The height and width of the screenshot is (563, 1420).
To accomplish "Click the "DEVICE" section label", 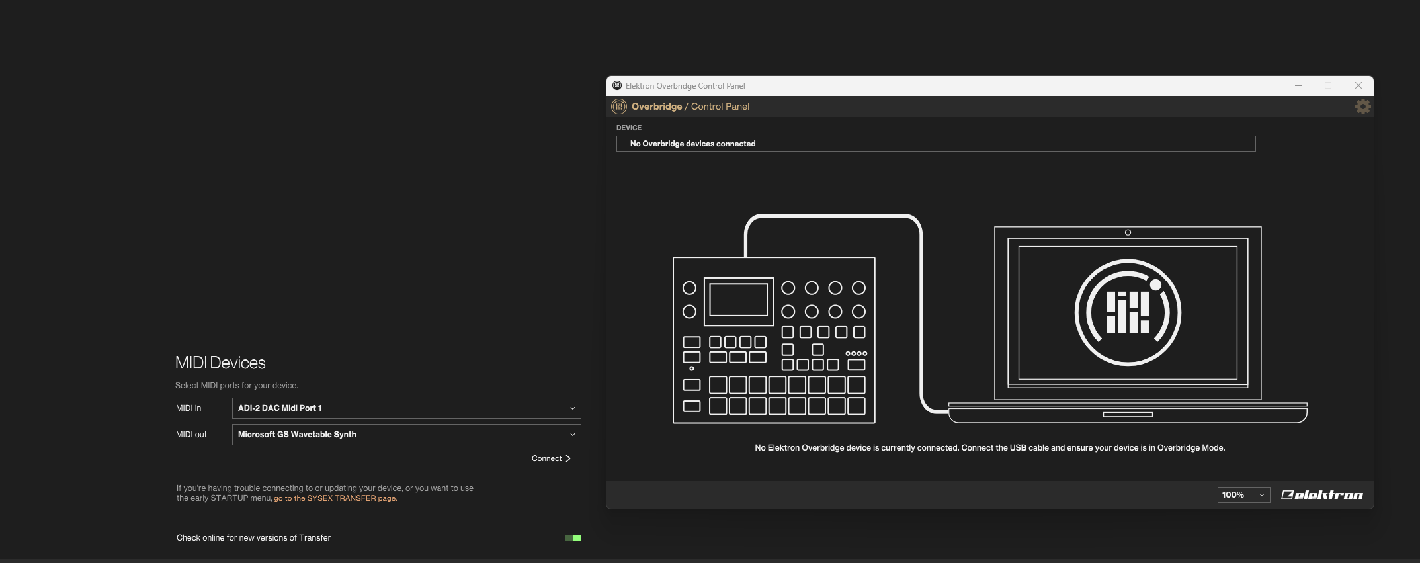I will 629,128.
